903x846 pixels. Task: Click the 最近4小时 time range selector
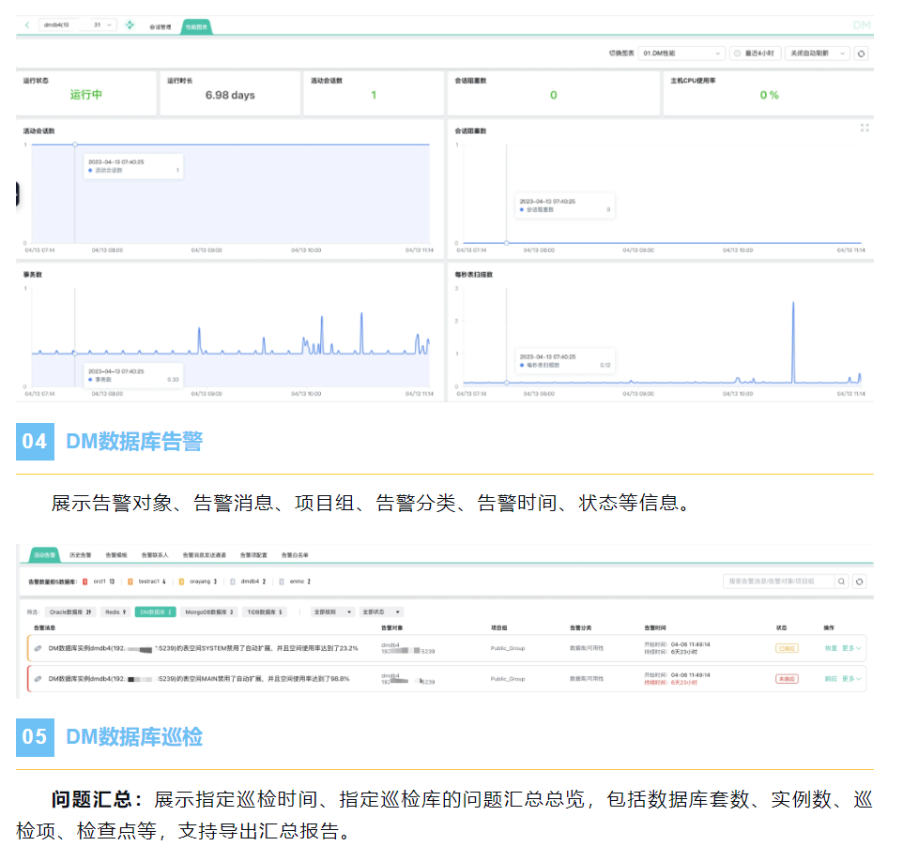(x=756, y=54)
